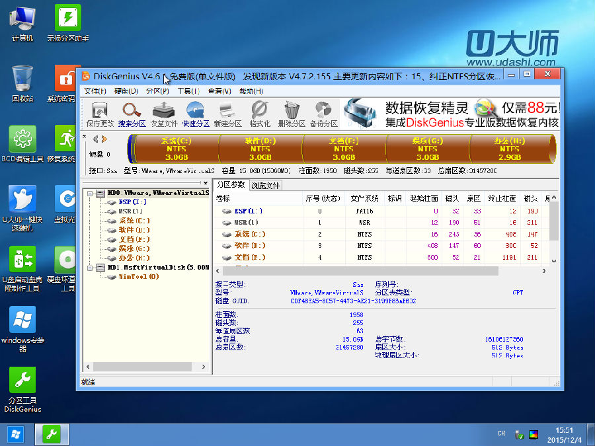Click the partition table horizontal scrollbar
Image resolution: width=595 pixels, height=446 pixels.
coord(360,271)
